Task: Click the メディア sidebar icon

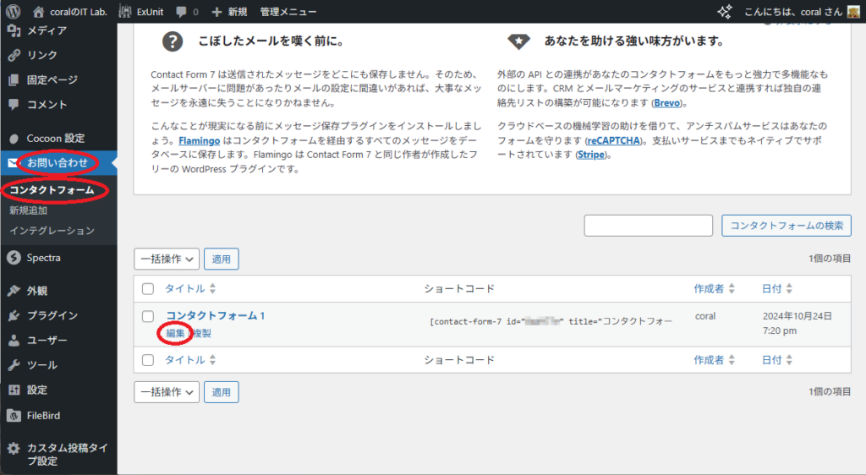Action: click(14, 30)
